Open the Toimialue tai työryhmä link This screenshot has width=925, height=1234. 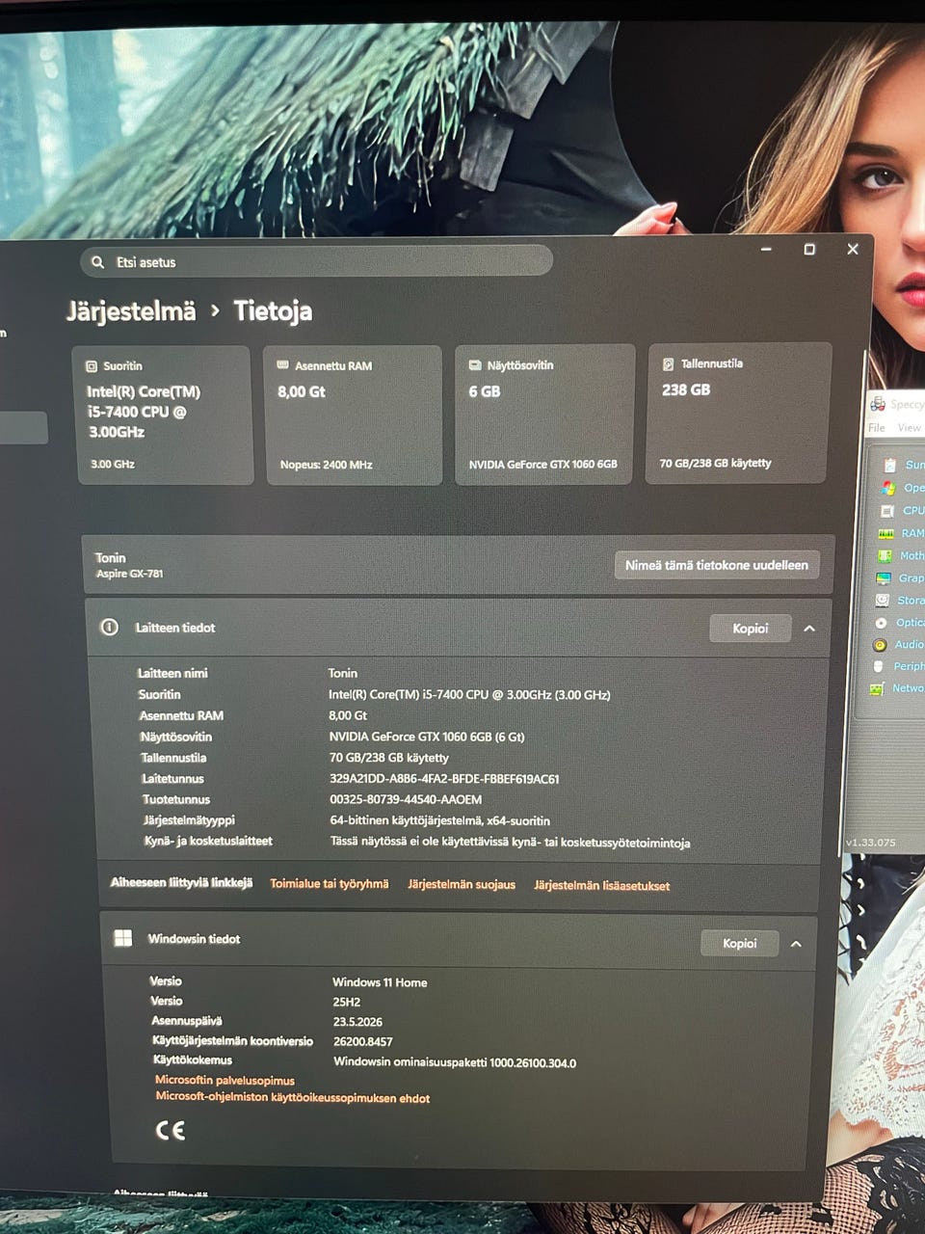pos(330,883)
